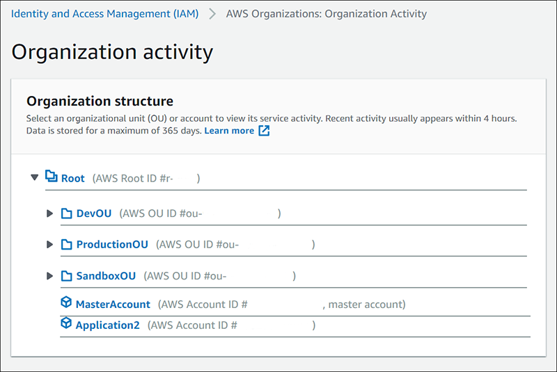The height and width of the screenshot is (372, 557).
Task: Collapse the Root tree node
Action: tap(34, 177)
